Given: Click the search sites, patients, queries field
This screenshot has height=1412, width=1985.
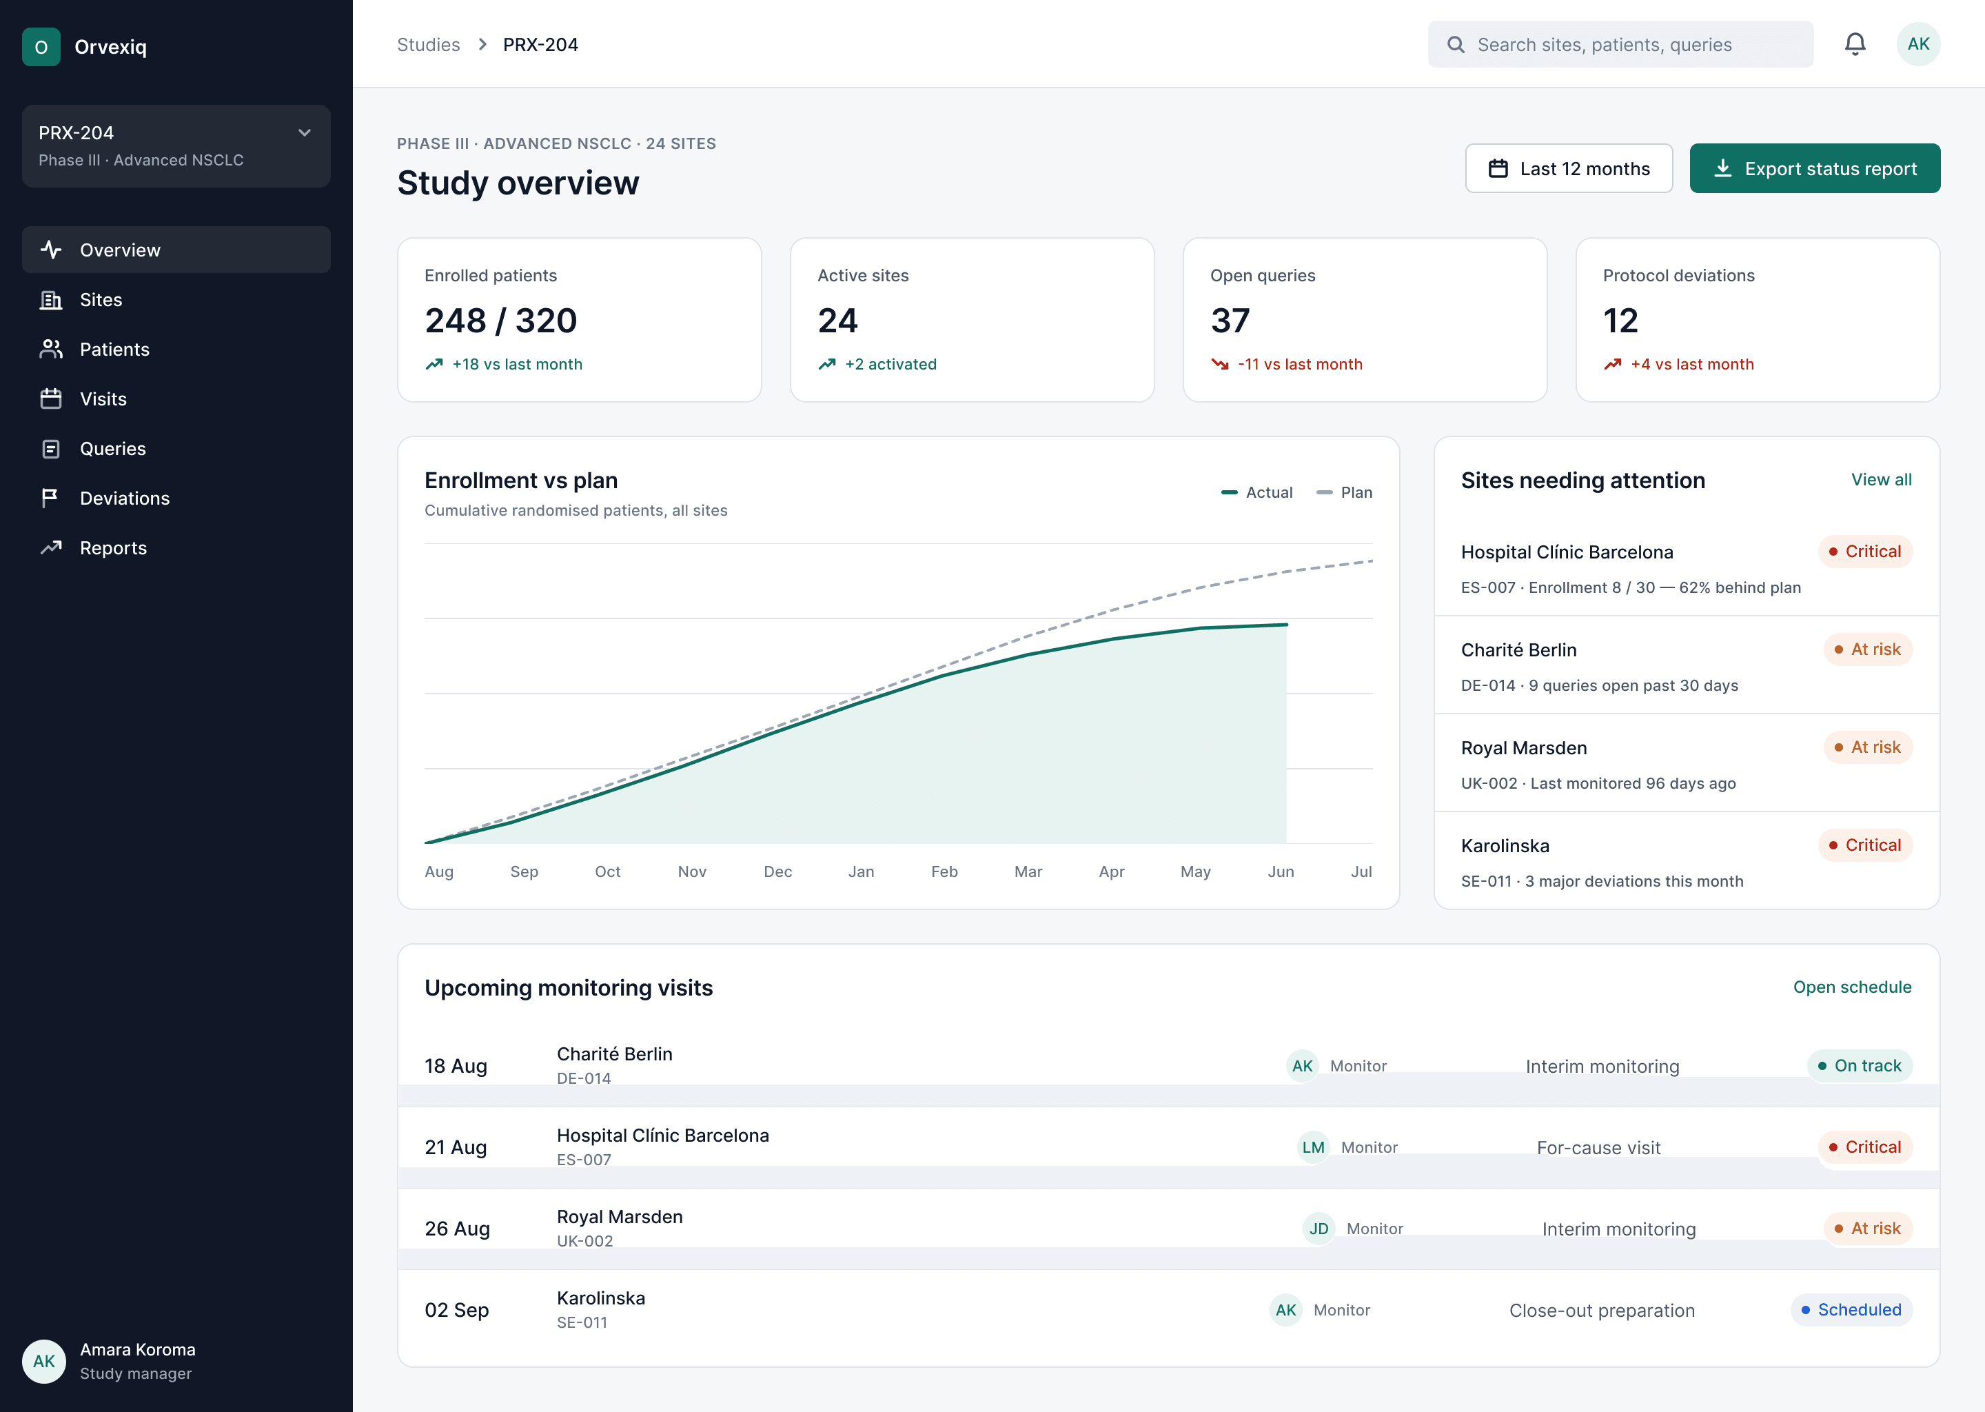Looking at the screenshot, I should point(1620,44).
